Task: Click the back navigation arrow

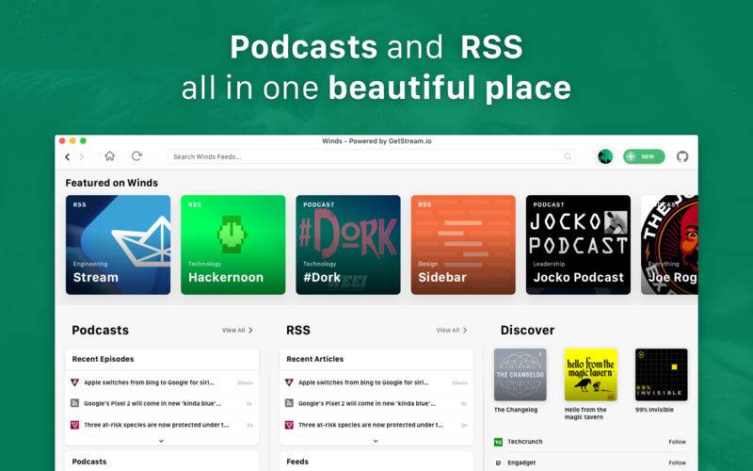Action: coord(68,156)
